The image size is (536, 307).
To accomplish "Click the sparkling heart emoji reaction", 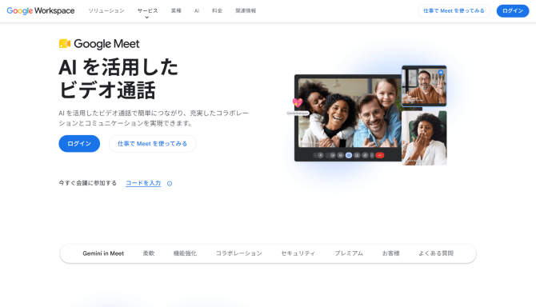I will click(x=298, y=102).
